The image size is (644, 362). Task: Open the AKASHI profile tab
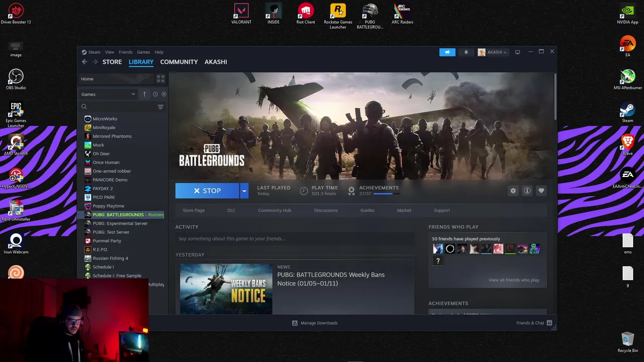216,62
